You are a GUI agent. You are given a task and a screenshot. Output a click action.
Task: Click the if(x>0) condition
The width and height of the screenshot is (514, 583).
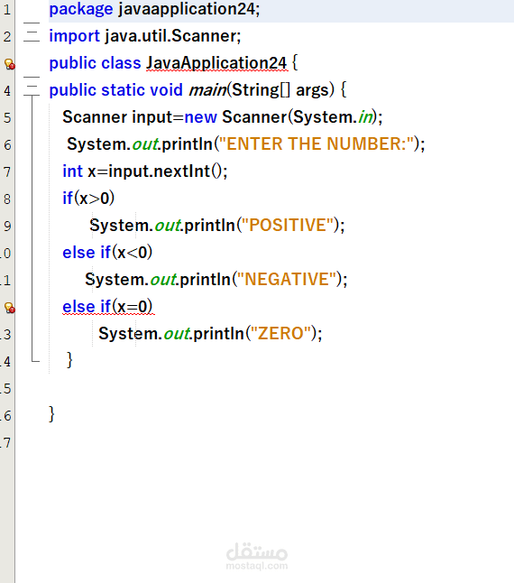pos(88,199)
